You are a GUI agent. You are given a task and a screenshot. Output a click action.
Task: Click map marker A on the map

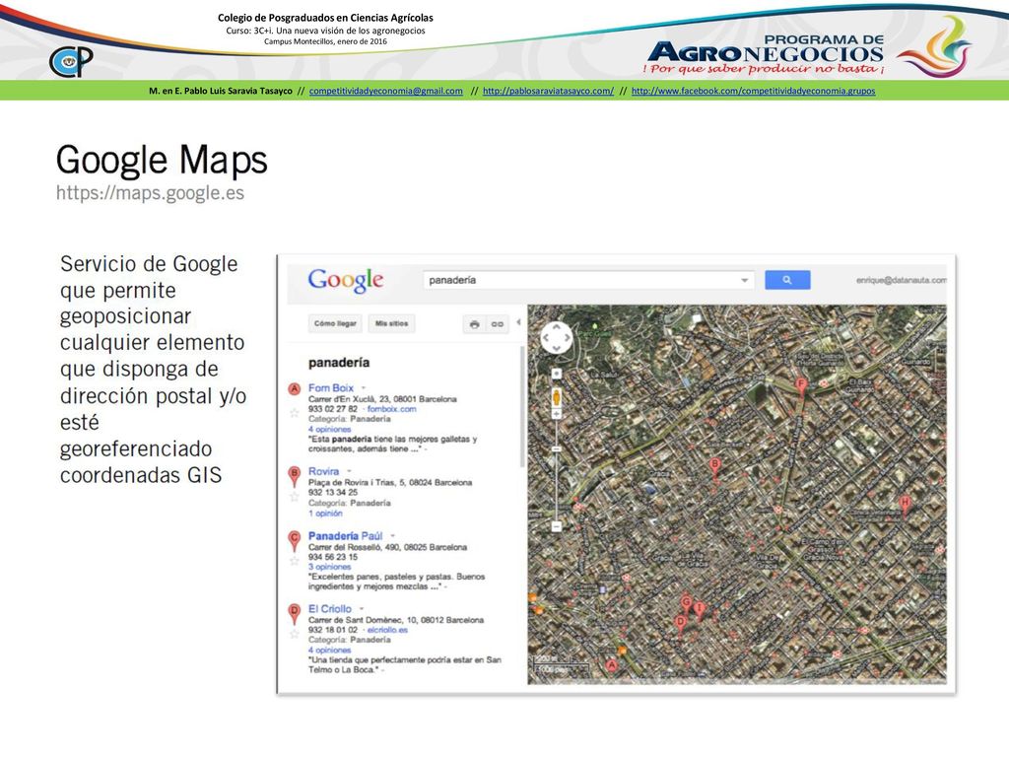(612, 666)
